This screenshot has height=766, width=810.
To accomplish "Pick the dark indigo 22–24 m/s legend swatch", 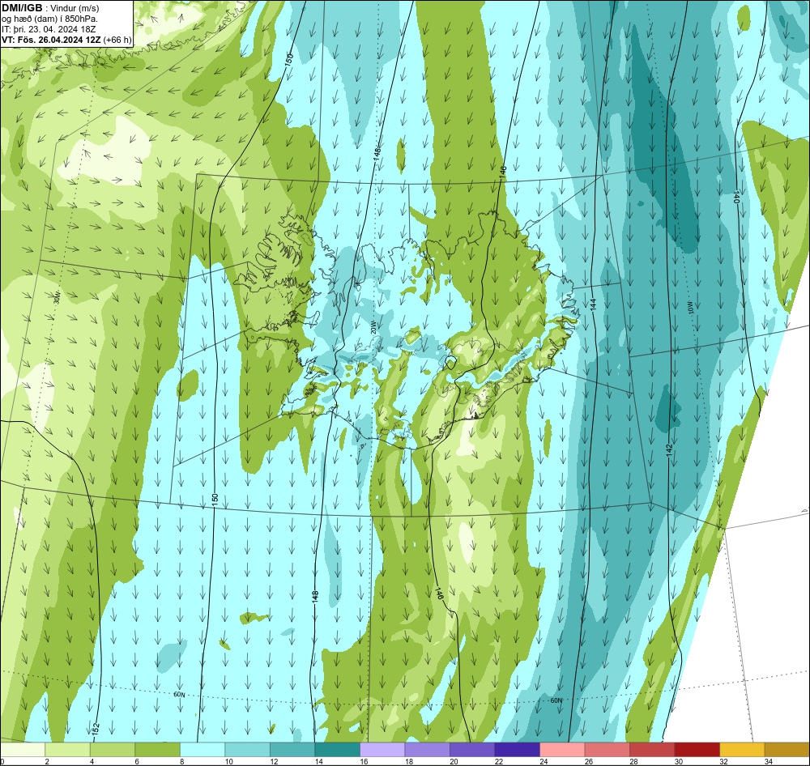I will [517, 750].
